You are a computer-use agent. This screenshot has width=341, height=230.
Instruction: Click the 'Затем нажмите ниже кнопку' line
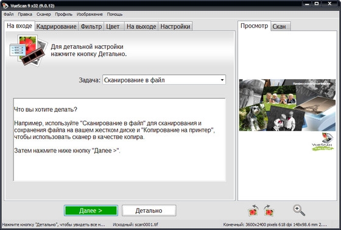point(67,151)
